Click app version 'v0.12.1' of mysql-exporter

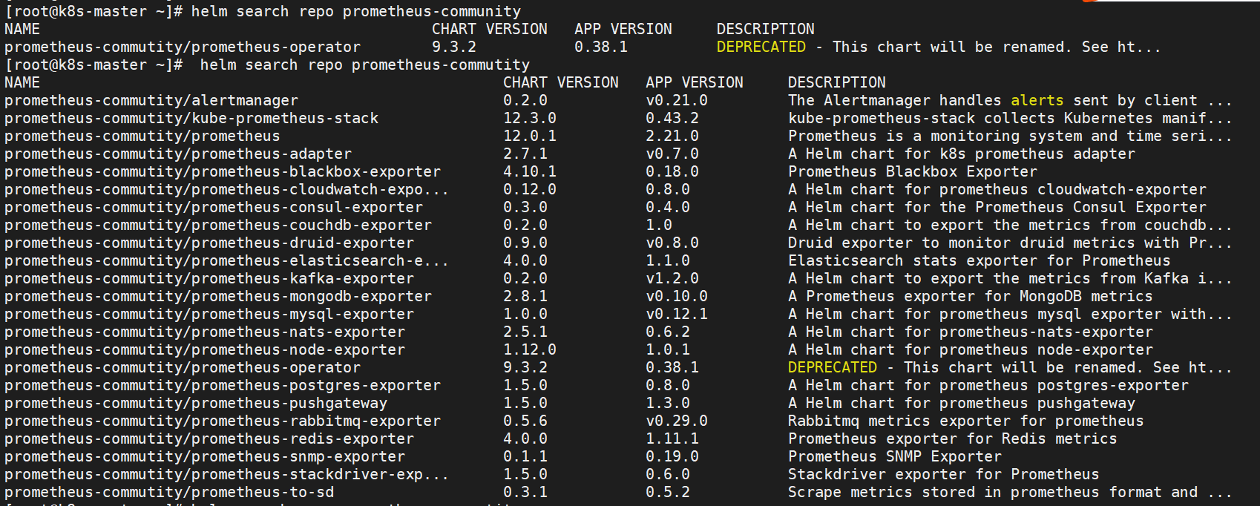(x=677, y=314)
